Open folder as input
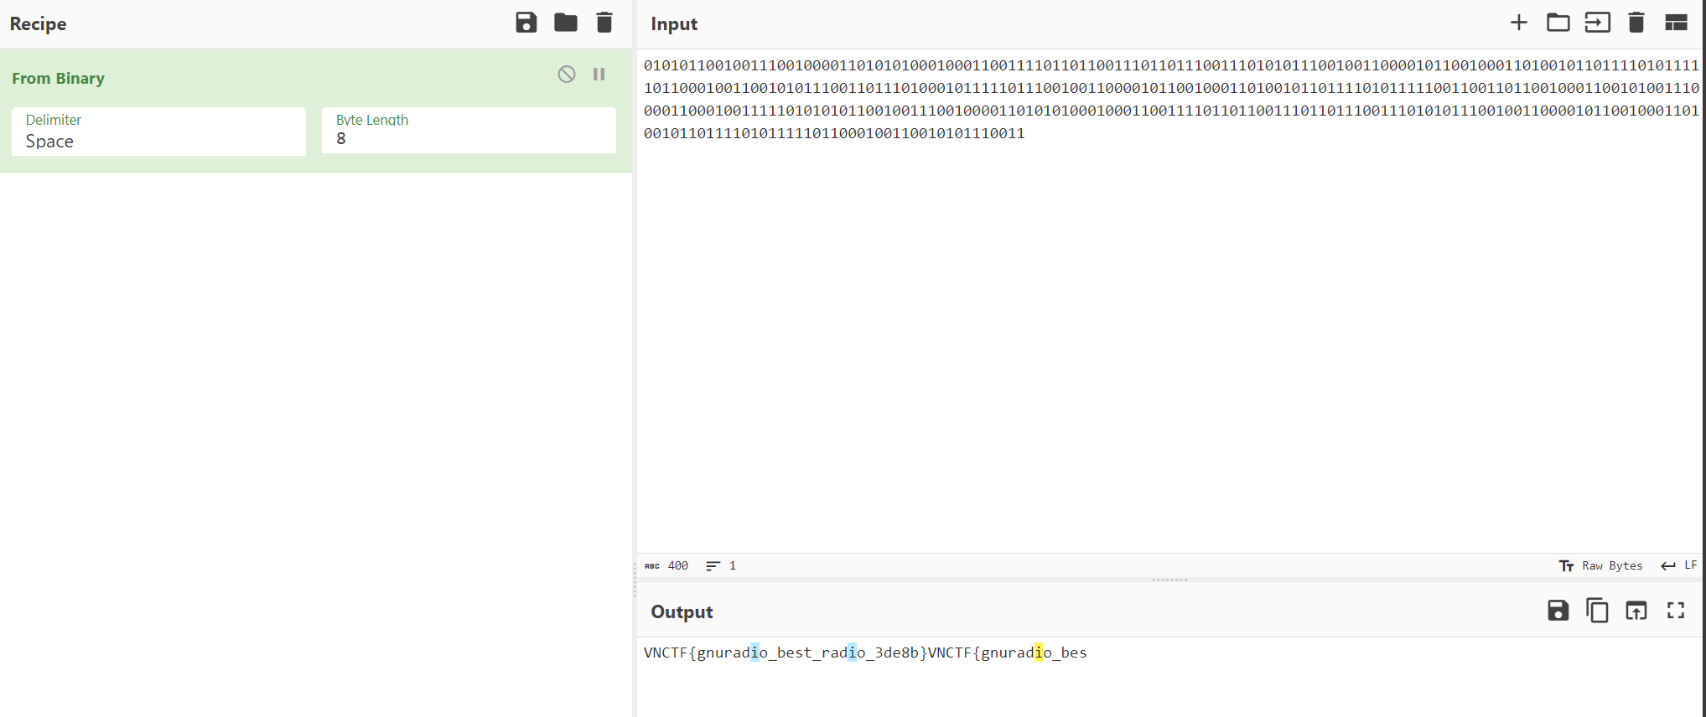Screen dimensions: 1706x717 1558,23
